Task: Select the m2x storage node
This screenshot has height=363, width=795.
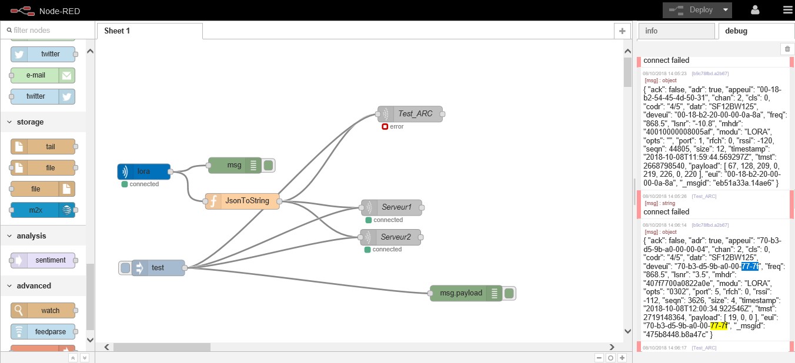Action: coord(43,210)
